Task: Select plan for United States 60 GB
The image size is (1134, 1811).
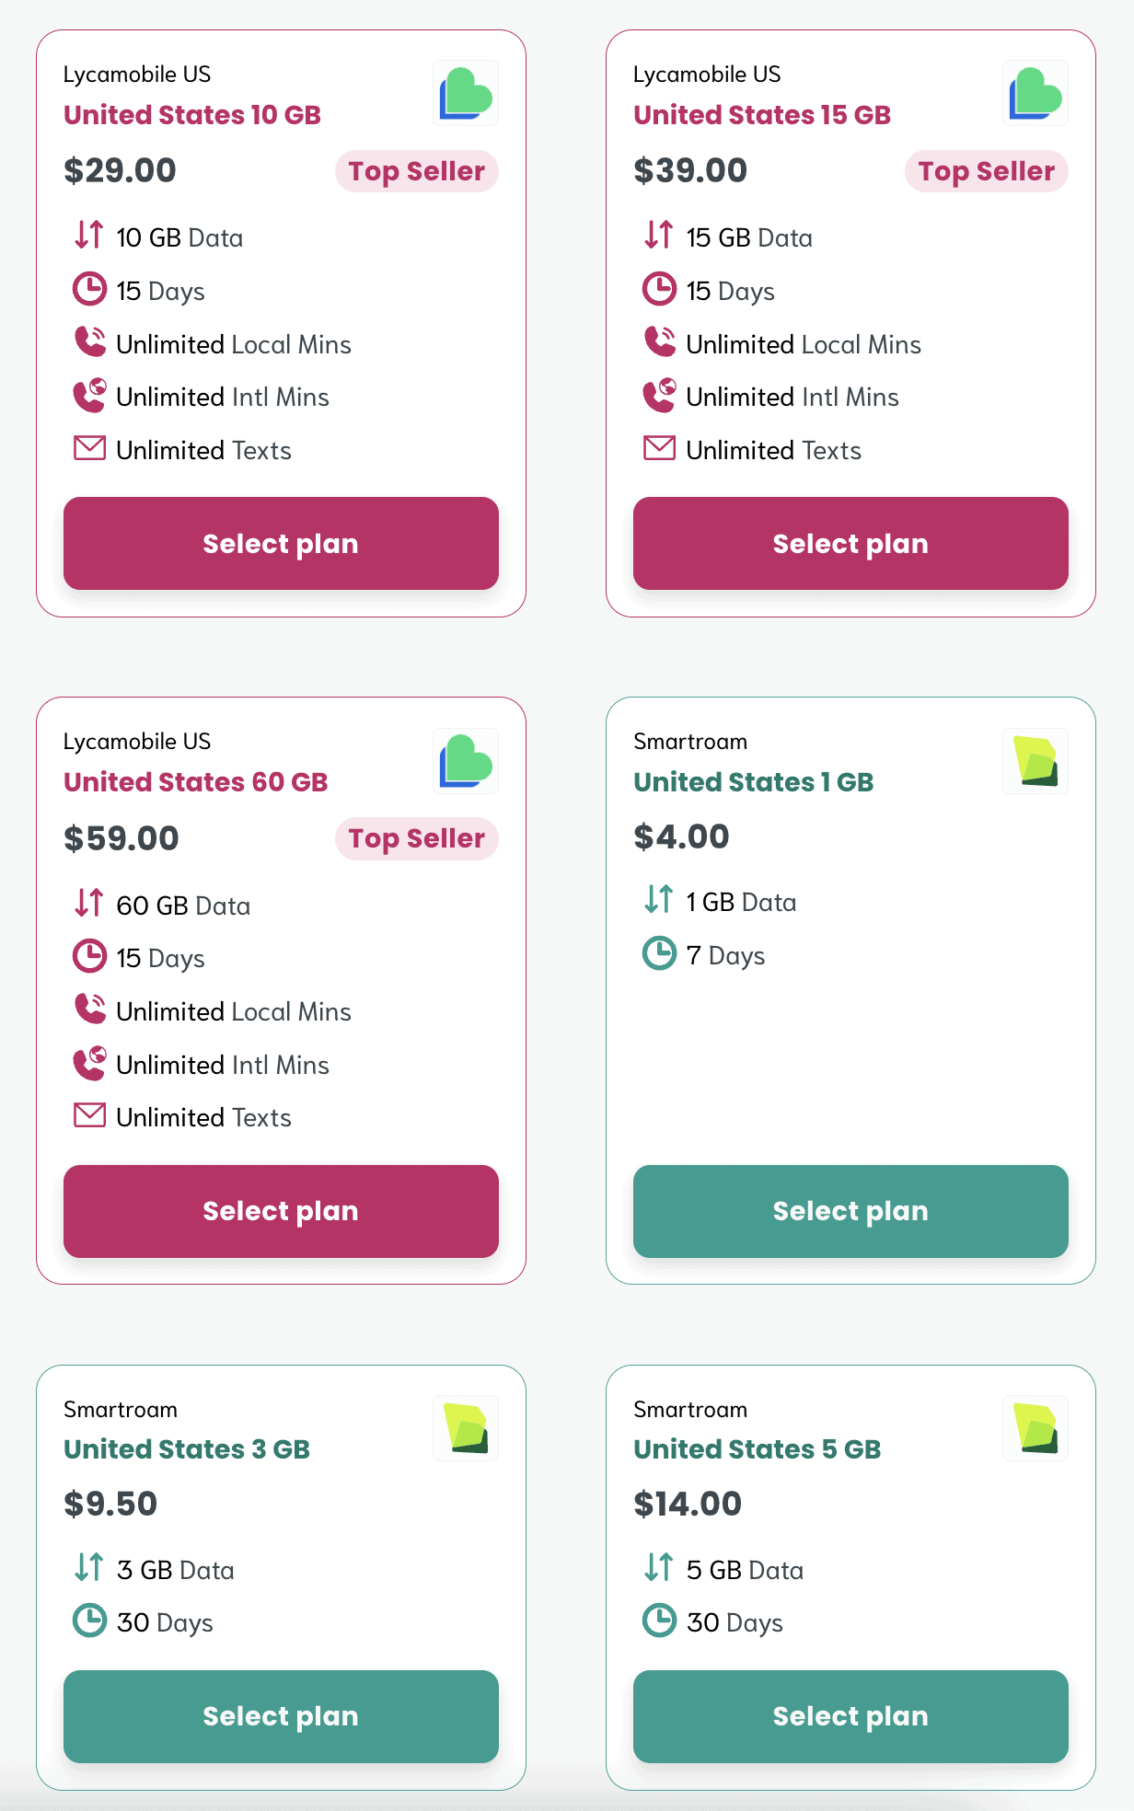Action: coord(280,1211)
